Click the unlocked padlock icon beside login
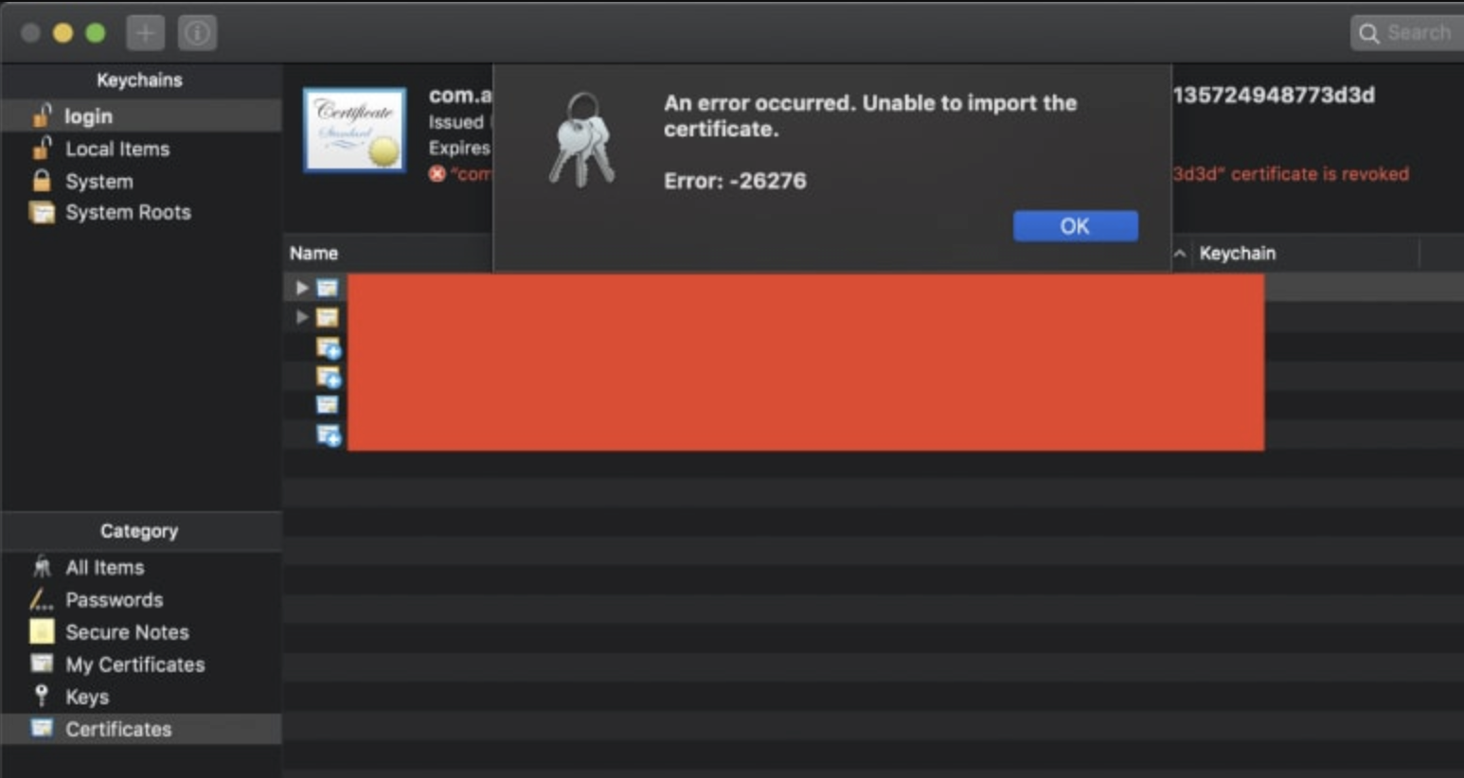Viewport: 1464px width, 778px height. pyautogui.click(x=41, y=115)
